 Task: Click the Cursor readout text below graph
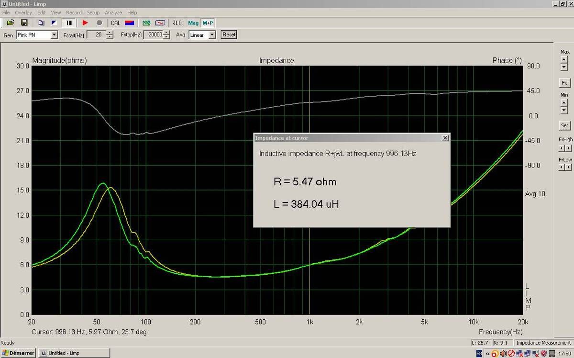89,332
